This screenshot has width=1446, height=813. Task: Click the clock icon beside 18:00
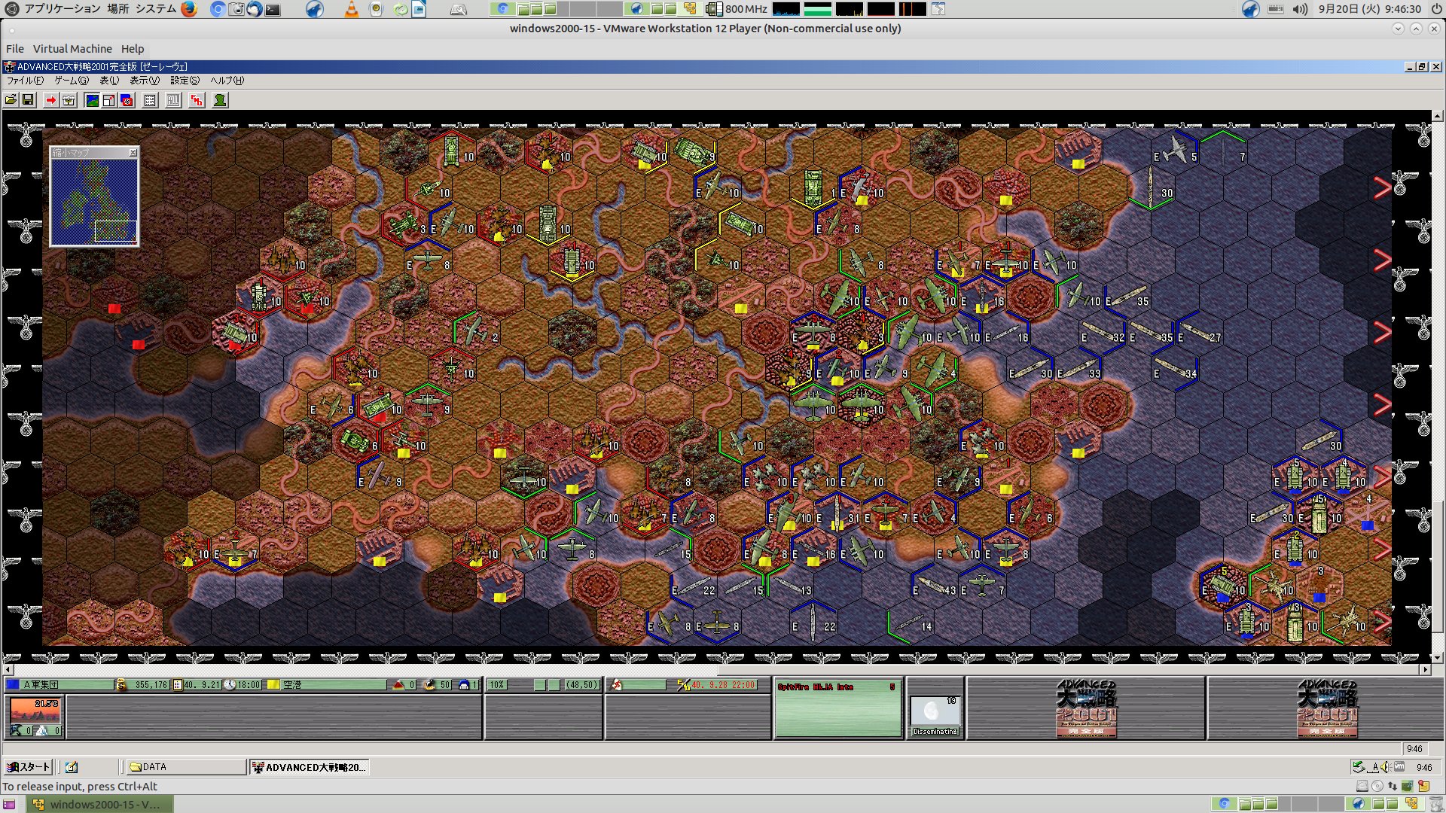point(230,685)
